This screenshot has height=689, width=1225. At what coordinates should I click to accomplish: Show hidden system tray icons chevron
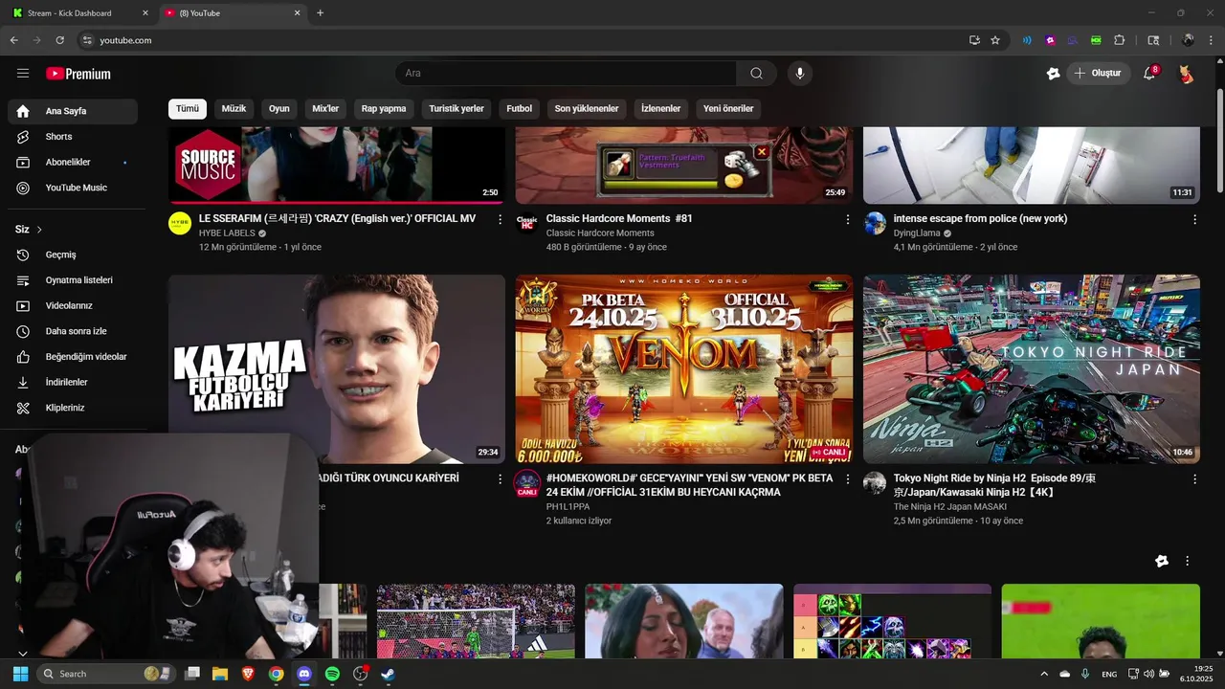[1044, 674]
